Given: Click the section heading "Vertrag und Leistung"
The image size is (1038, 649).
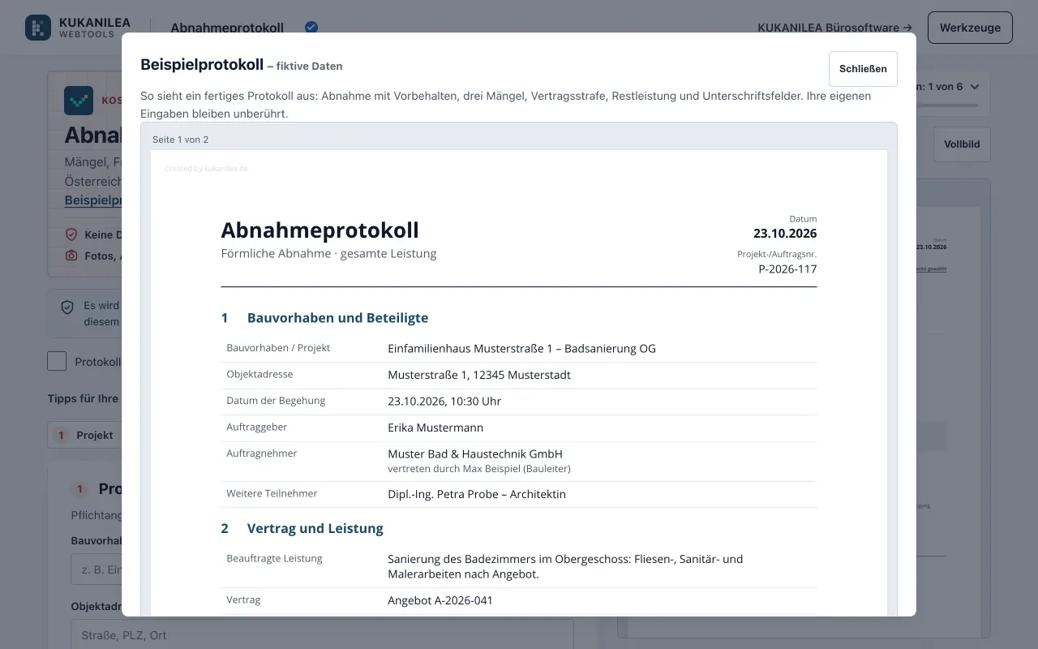Looking at the screenshot, I should click(315, 528).
